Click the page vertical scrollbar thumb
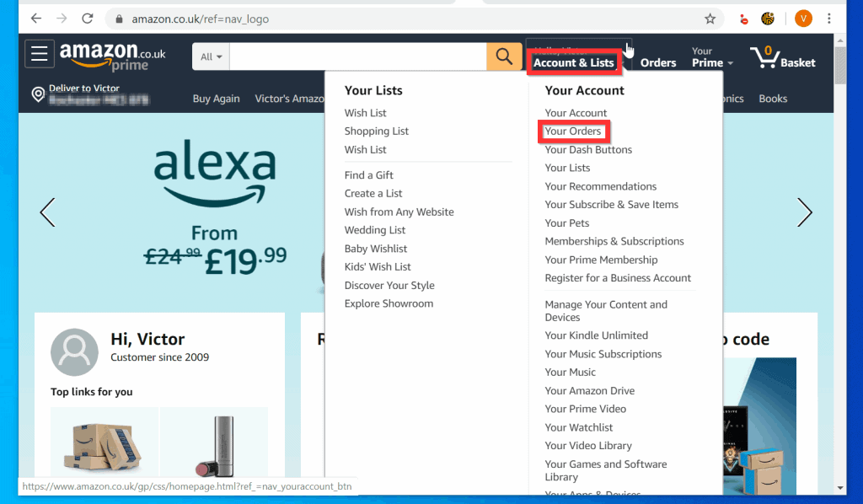This screenshot has width=863, height=504. click(840, 65)
